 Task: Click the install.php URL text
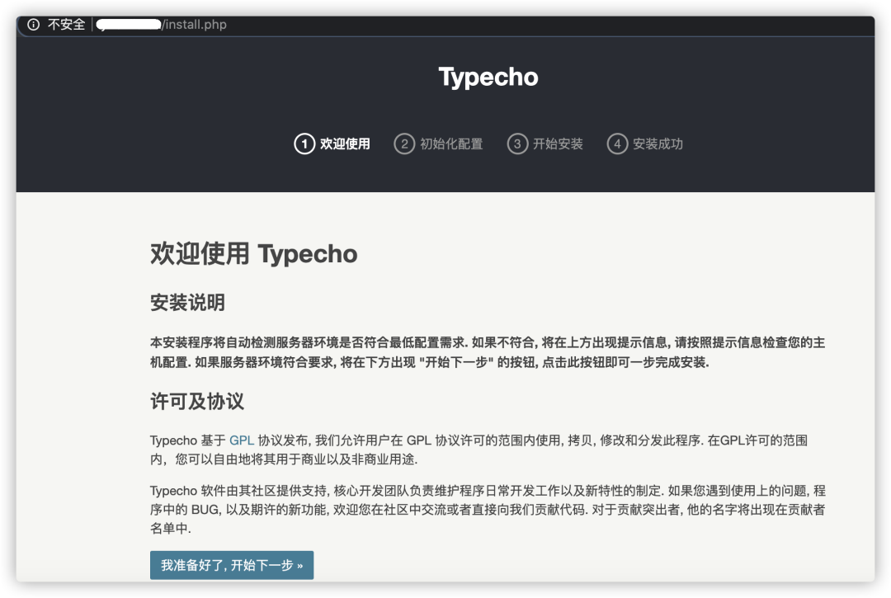[195, 25]
